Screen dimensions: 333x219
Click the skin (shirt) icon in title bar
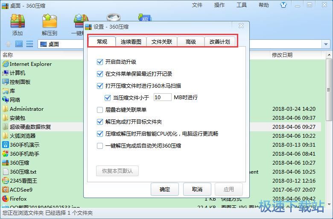click(x=283, y=5)
